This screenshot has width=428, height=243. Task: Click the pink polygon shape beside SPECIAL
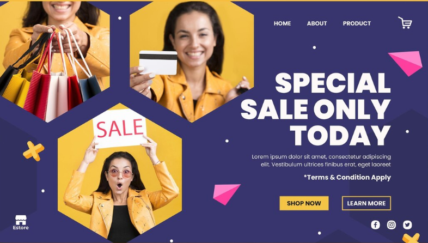tap(406, 63)
